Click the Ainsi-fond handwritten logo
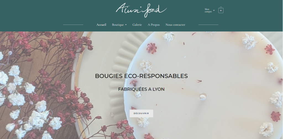The image size is (283, 139). [x=141, y=10]
